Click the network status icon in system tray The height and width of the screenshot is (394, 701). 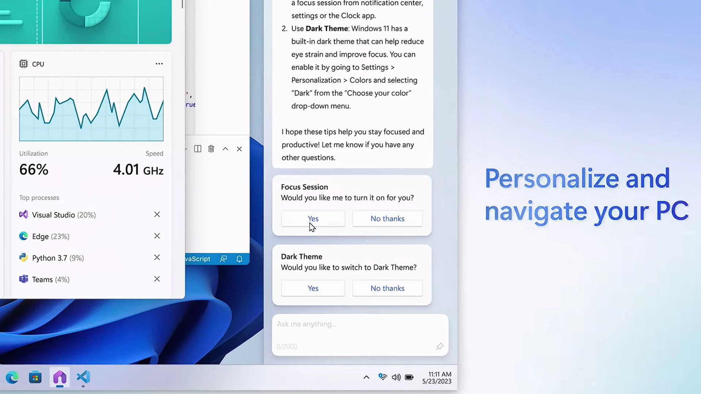coord(383,377)
